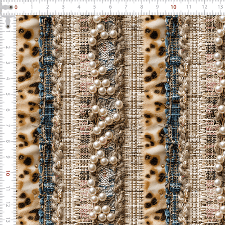Click the number 3 on the horizontal ruler
225x225 pixels.
63,7
